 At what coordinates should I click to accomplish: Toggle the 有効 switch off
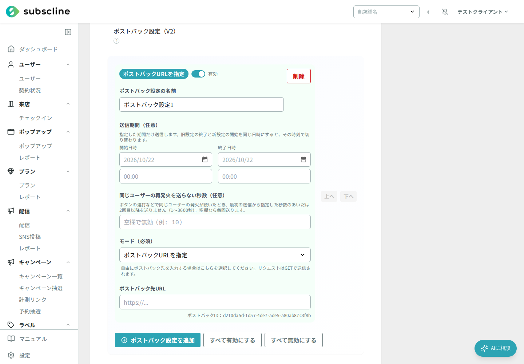click(198, 74)
